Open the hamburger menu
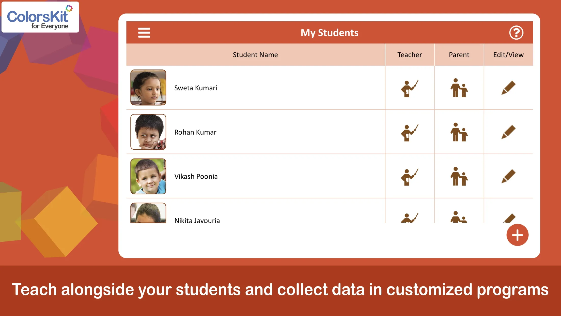The width and height of the screenshot is (561, 316). [x=144, y=33]
